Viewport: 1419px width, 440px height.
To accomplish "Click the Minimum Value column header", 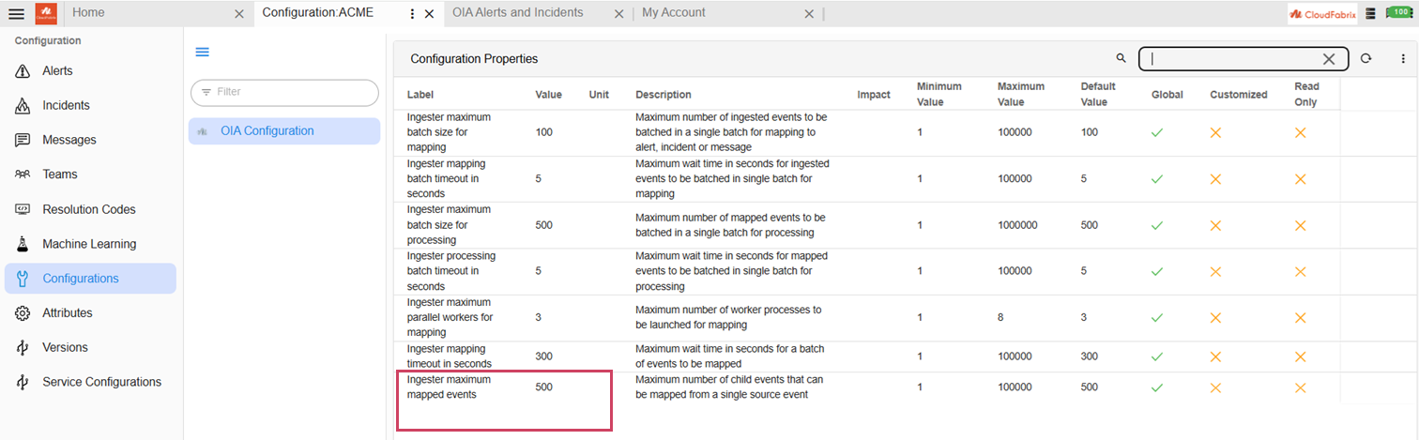I will coord(939,94).
